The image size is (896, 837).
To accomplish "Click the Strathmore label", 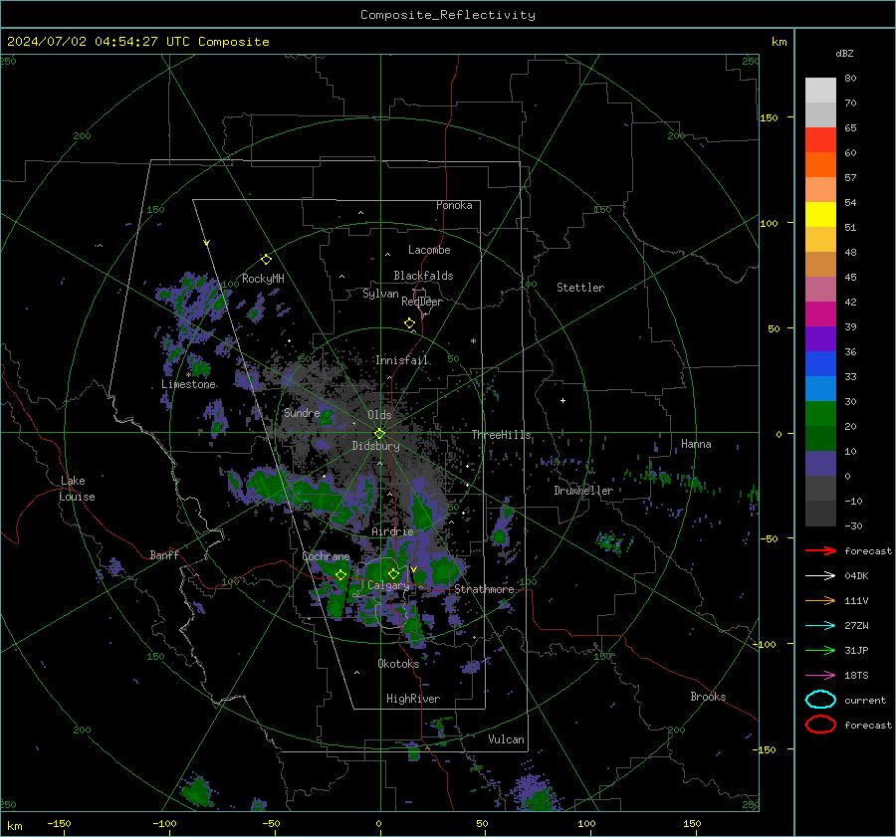I will pos(484,589).
